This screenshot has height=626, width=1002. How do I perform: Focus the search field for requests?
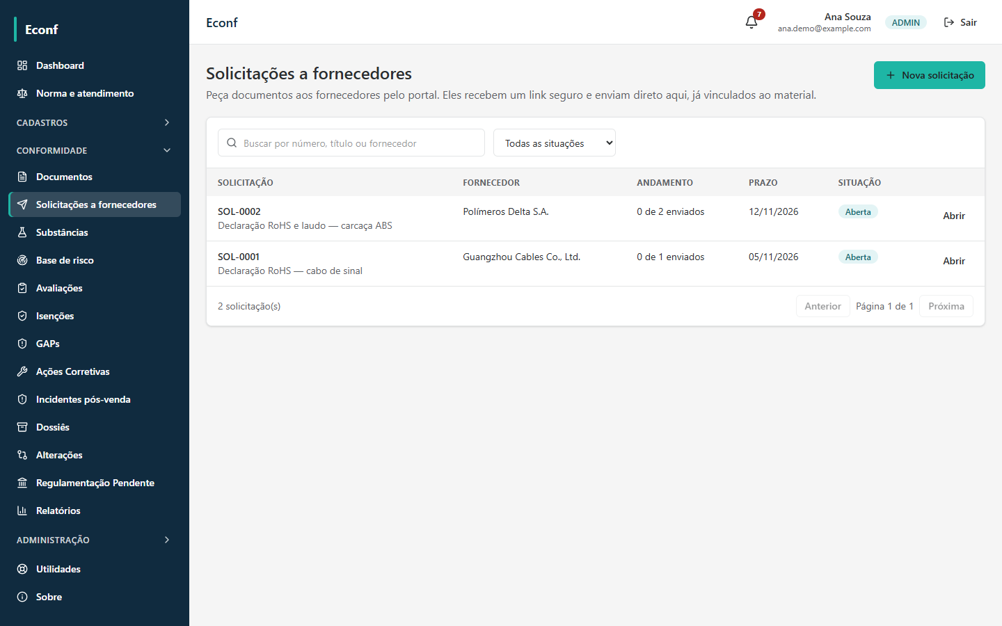pos(351,143)
